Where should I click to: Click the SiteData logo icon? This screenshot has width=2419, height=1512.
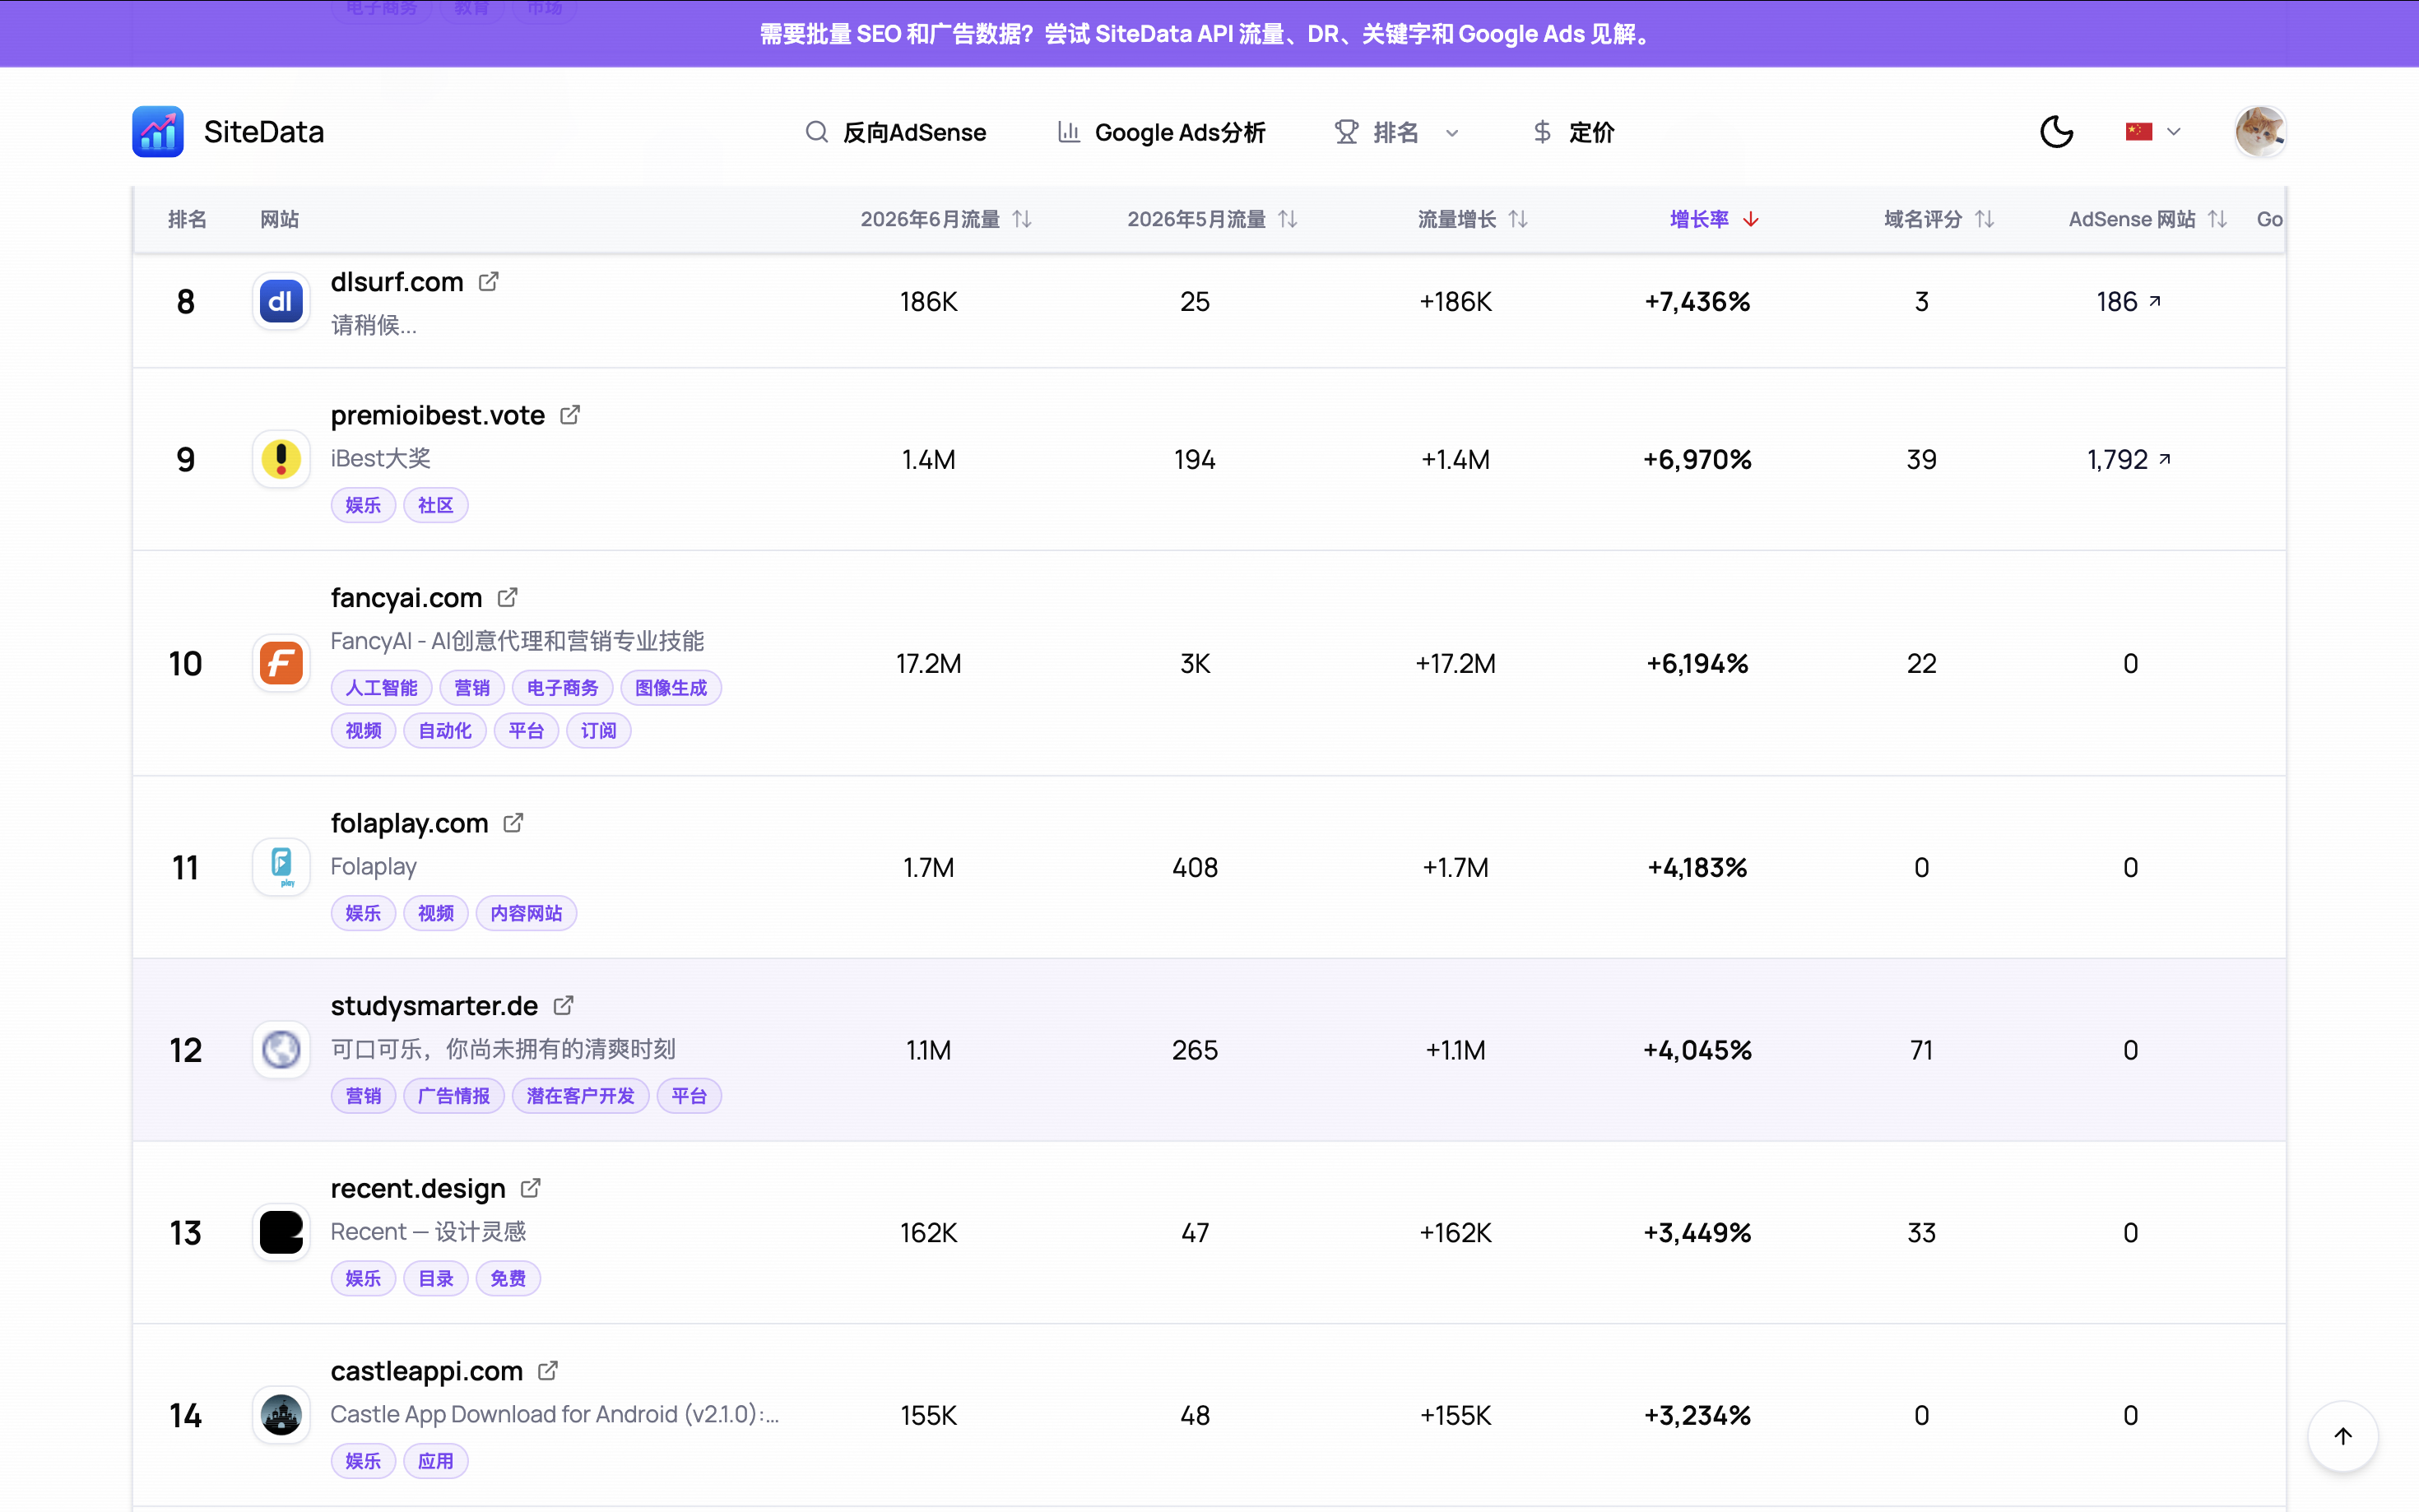coord(157,132)
